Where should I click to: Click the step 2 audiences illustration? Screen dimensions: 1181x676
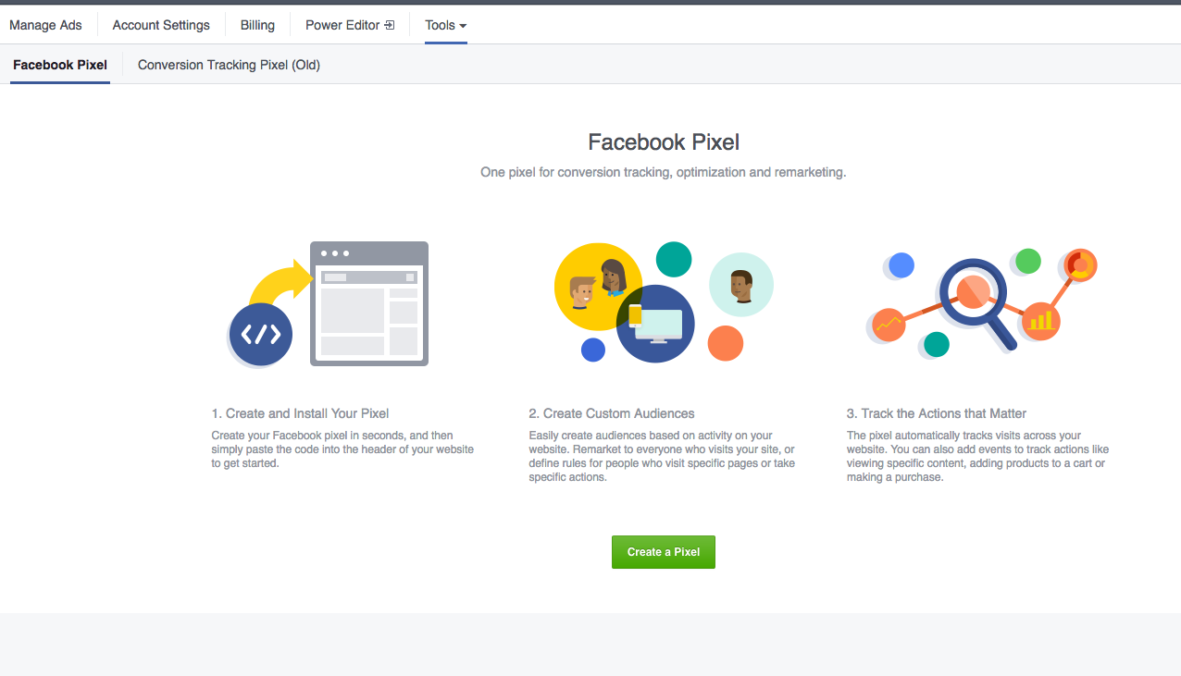663,303
